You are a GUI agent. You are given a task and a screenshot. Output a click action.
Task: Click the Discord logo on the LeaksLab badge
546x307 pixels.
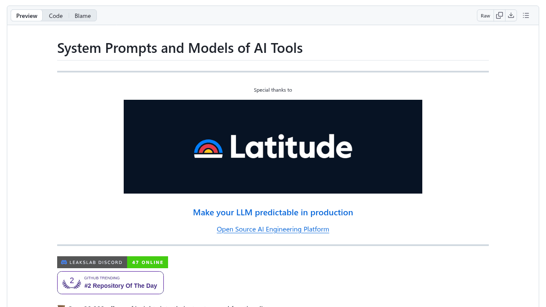point(64,262)
